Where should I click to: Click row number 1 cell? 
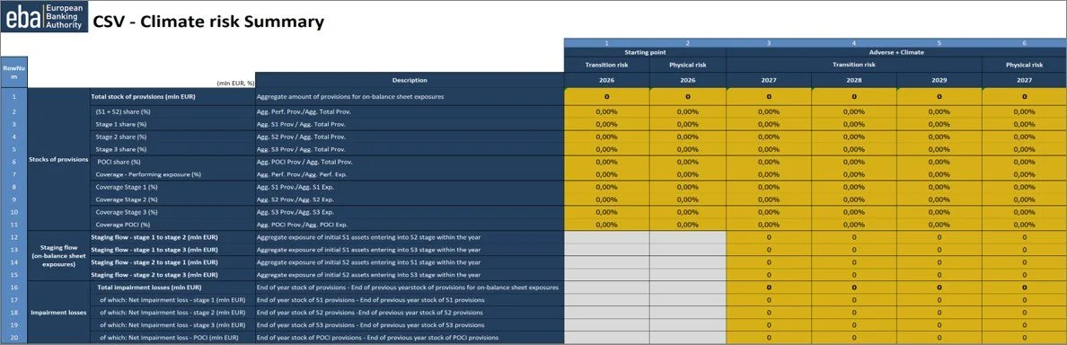pyautogui.click(x=13, y=97)
